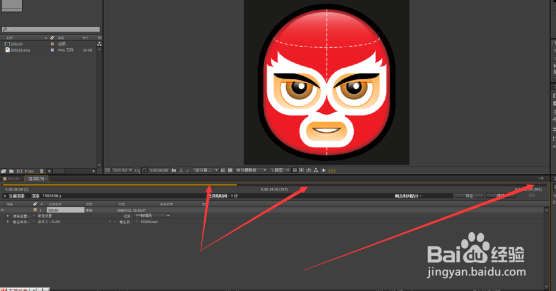Click the 8 bpc color depth button
Image resolution: width=556 pixels, height=291 pixels.
[29, 171]
